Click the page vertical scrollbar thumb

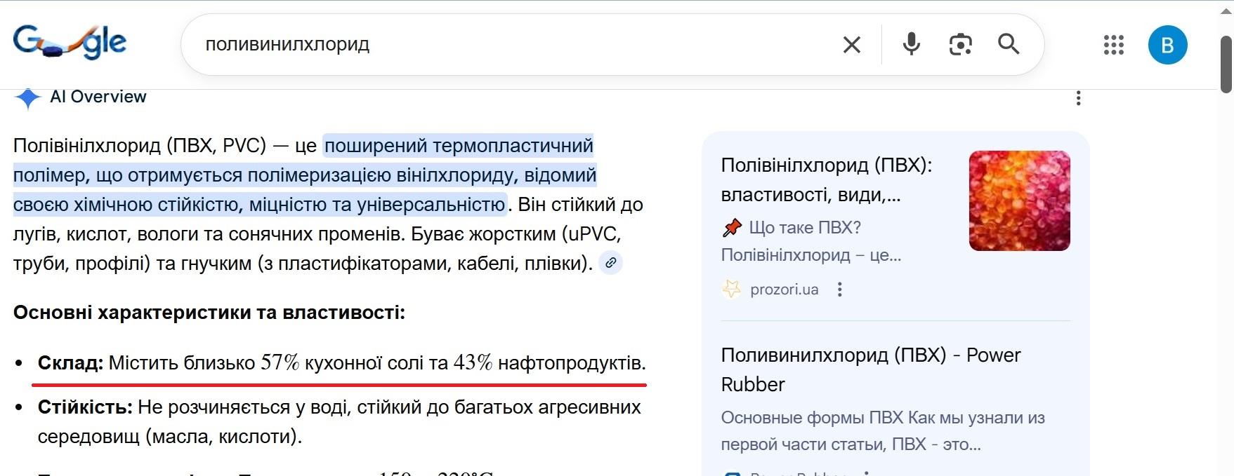[x=1226, y=64]
